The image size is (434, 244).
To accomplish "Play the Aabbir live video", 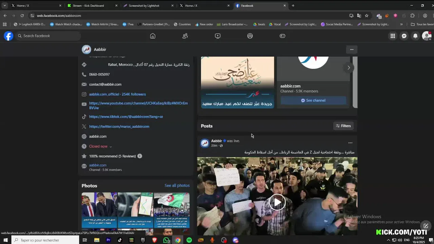I will (x=277, y=202).
